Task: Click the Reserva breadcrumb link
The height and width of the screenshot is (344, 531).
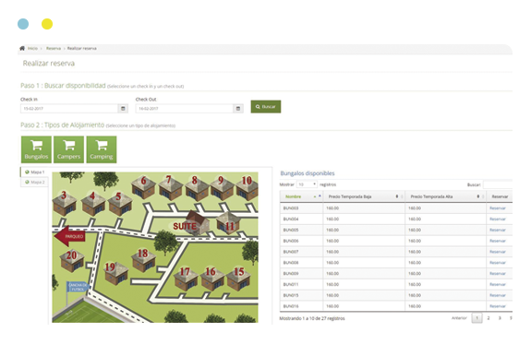Action: 54,48
